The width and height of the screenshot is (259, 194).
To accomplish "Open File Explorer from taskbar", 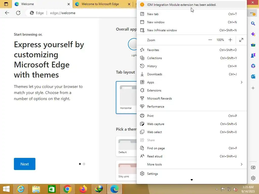I will point(36,189).
